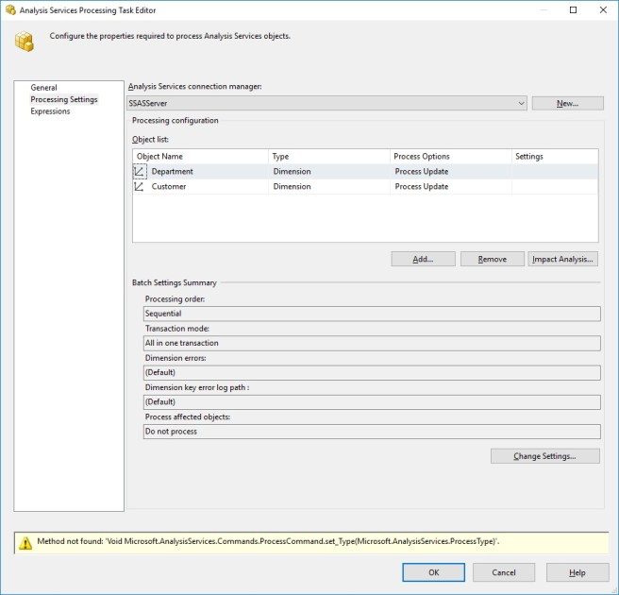Image resolution: width=619 pixels, height=595 pixels.
Task: Select Processing Settings page
Action: (x=63, y=99)
